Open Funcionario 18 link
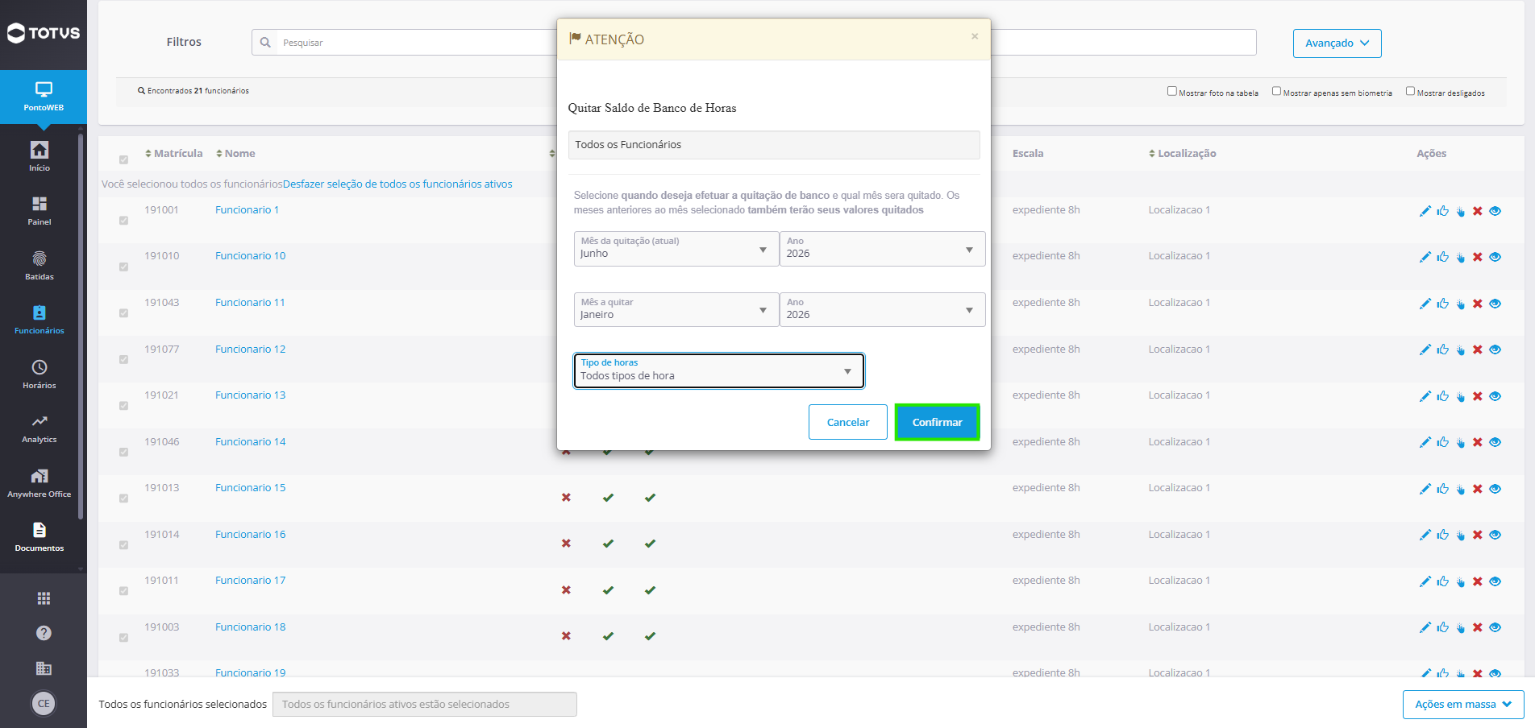Screen dimensions: 1535x728 (x=250, y=627)
